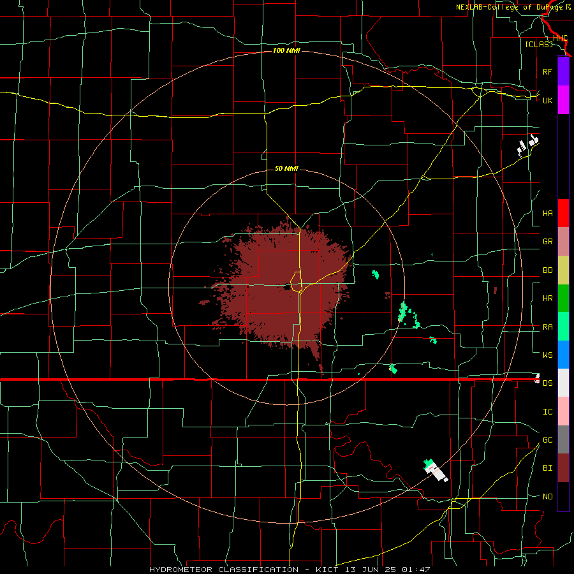Click the "[CLAS]" label text
The image size is (574, 574).
tap(539, 44)
